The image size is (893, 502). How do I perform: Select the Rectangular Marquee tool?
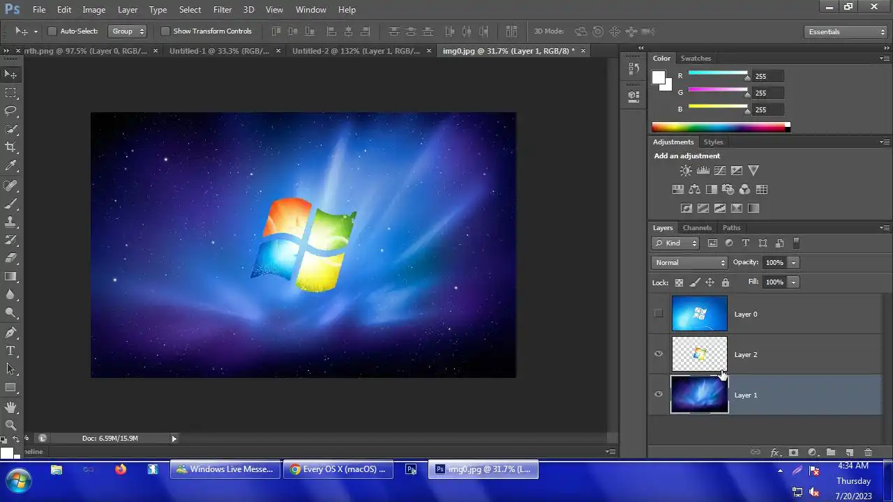point(10,93)
